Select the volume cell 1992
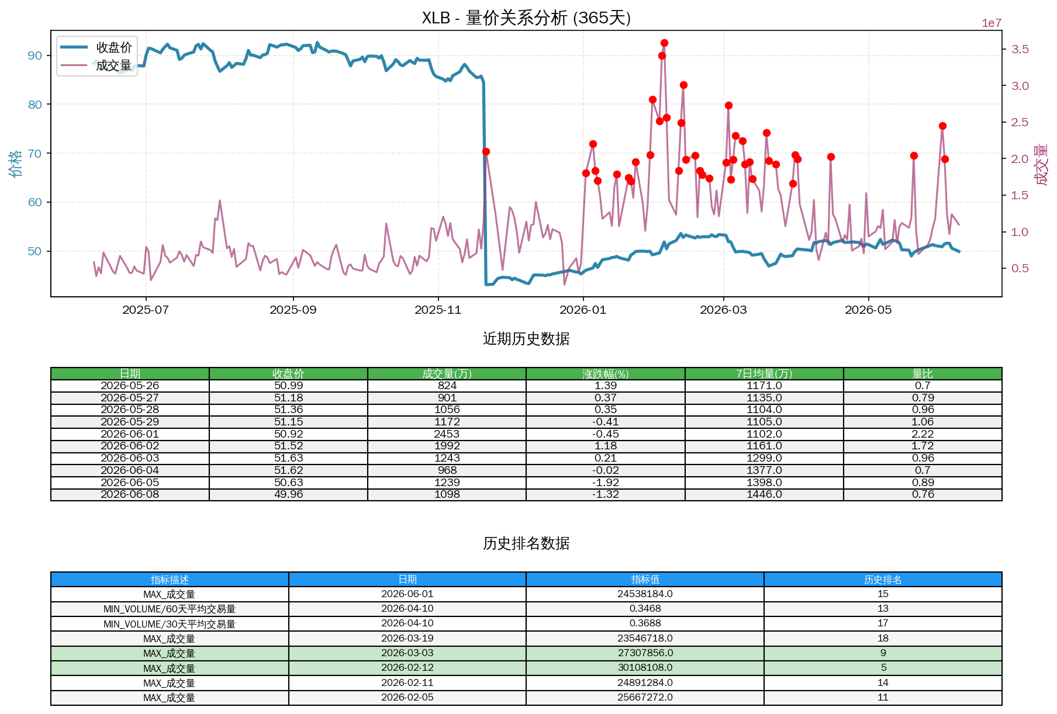Viewport: 1057px width, 714px height. [x=447, y=446]
